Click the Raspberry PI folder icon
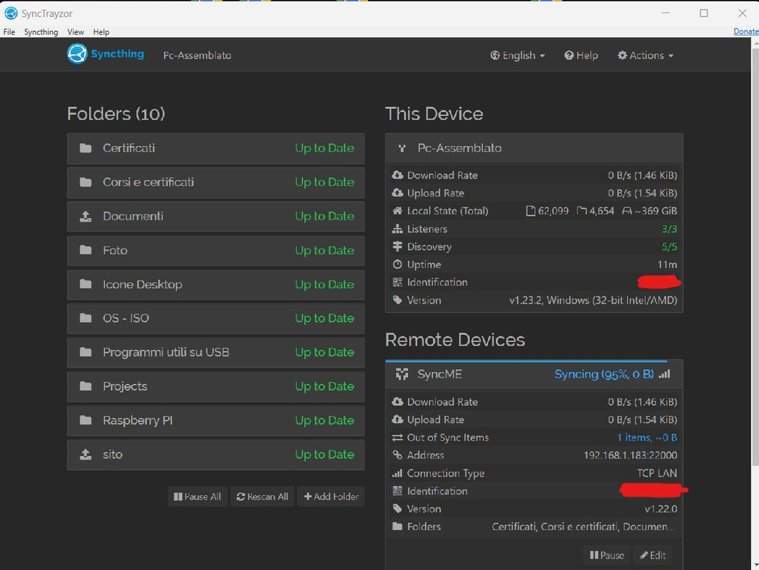 86,420
